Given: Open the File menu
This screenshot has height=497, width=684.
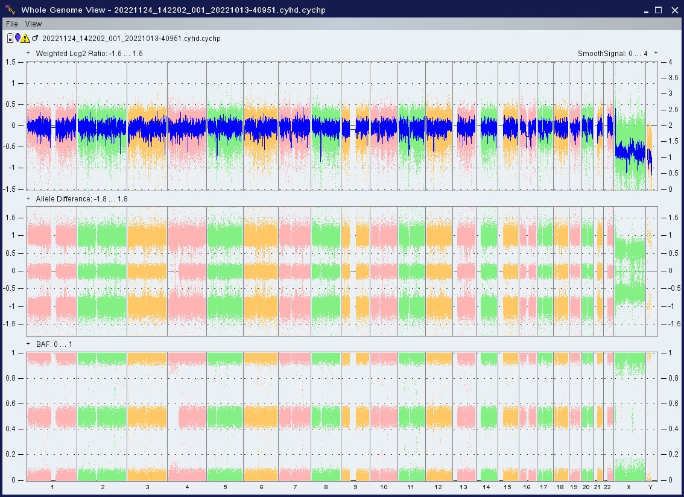Looking at the screenshot, I should [12, 24].
